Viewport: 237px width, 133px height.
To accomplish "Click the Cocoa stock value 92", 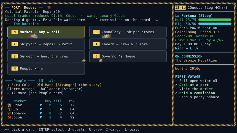I will tap(72, 117).
